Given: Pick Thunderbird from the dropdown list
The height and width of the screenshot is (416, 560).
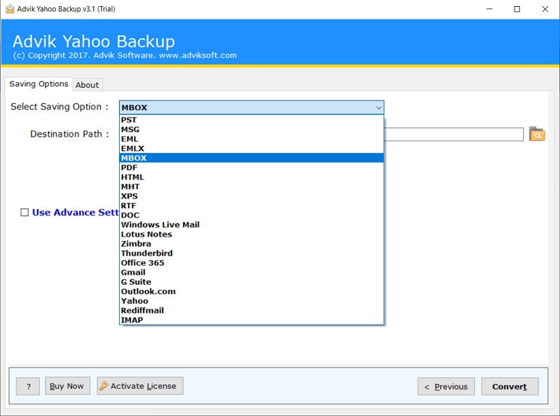Looking at the screenshot, I should [x=252, y=254].
